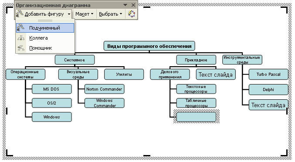Screen dimensions: 295x162
Task: Open the Выбрать dropdown menu
Action: (110, 14)
